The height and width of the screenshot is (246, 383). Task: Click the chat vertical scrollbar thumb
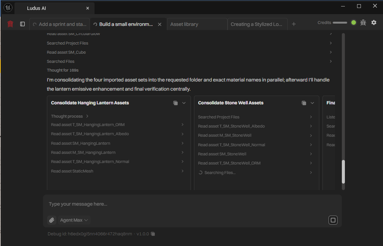coord(343,172)
